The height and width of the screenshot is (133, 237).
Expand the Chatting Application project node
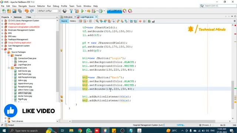tap(2, 24)
